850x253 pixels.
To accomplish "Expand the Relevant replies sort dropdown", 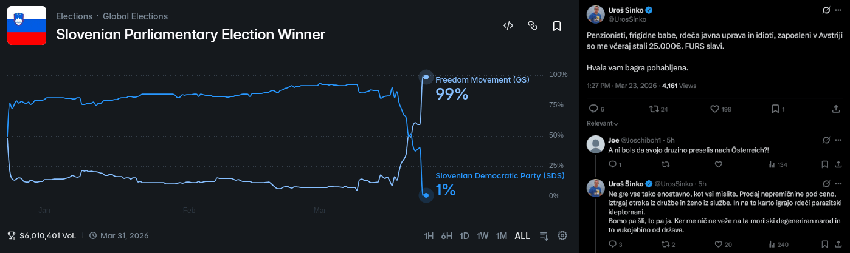I will (603, 123).
